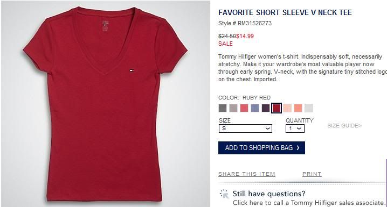Image resolution: width=387 pixels, height=207 pixels.
Task: Click Share This Item link
Action: tap(246, 174)
